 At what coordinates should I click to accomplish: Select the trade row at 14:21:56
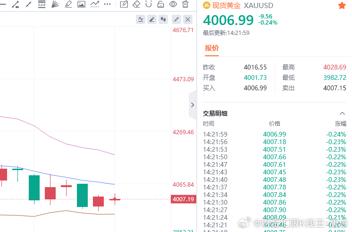(x=274, y=142)
